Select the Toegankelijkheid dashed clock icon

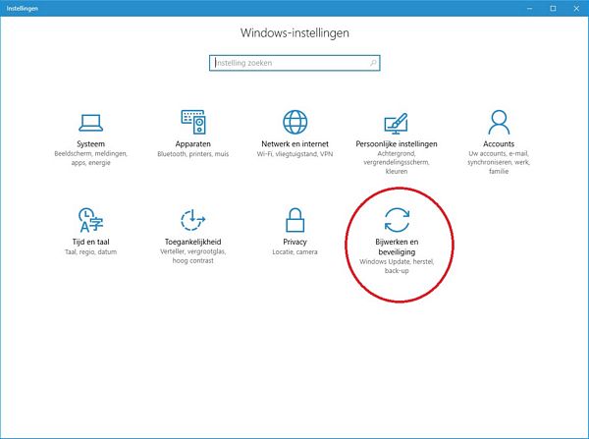point(193,219)
